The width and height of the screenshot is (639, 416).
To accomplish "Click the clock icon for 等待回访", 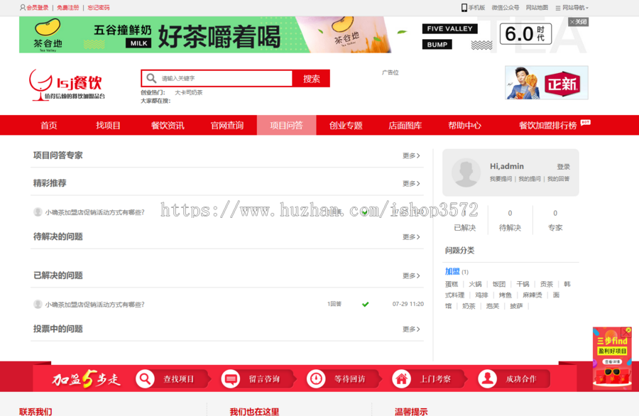I will 316,379.
